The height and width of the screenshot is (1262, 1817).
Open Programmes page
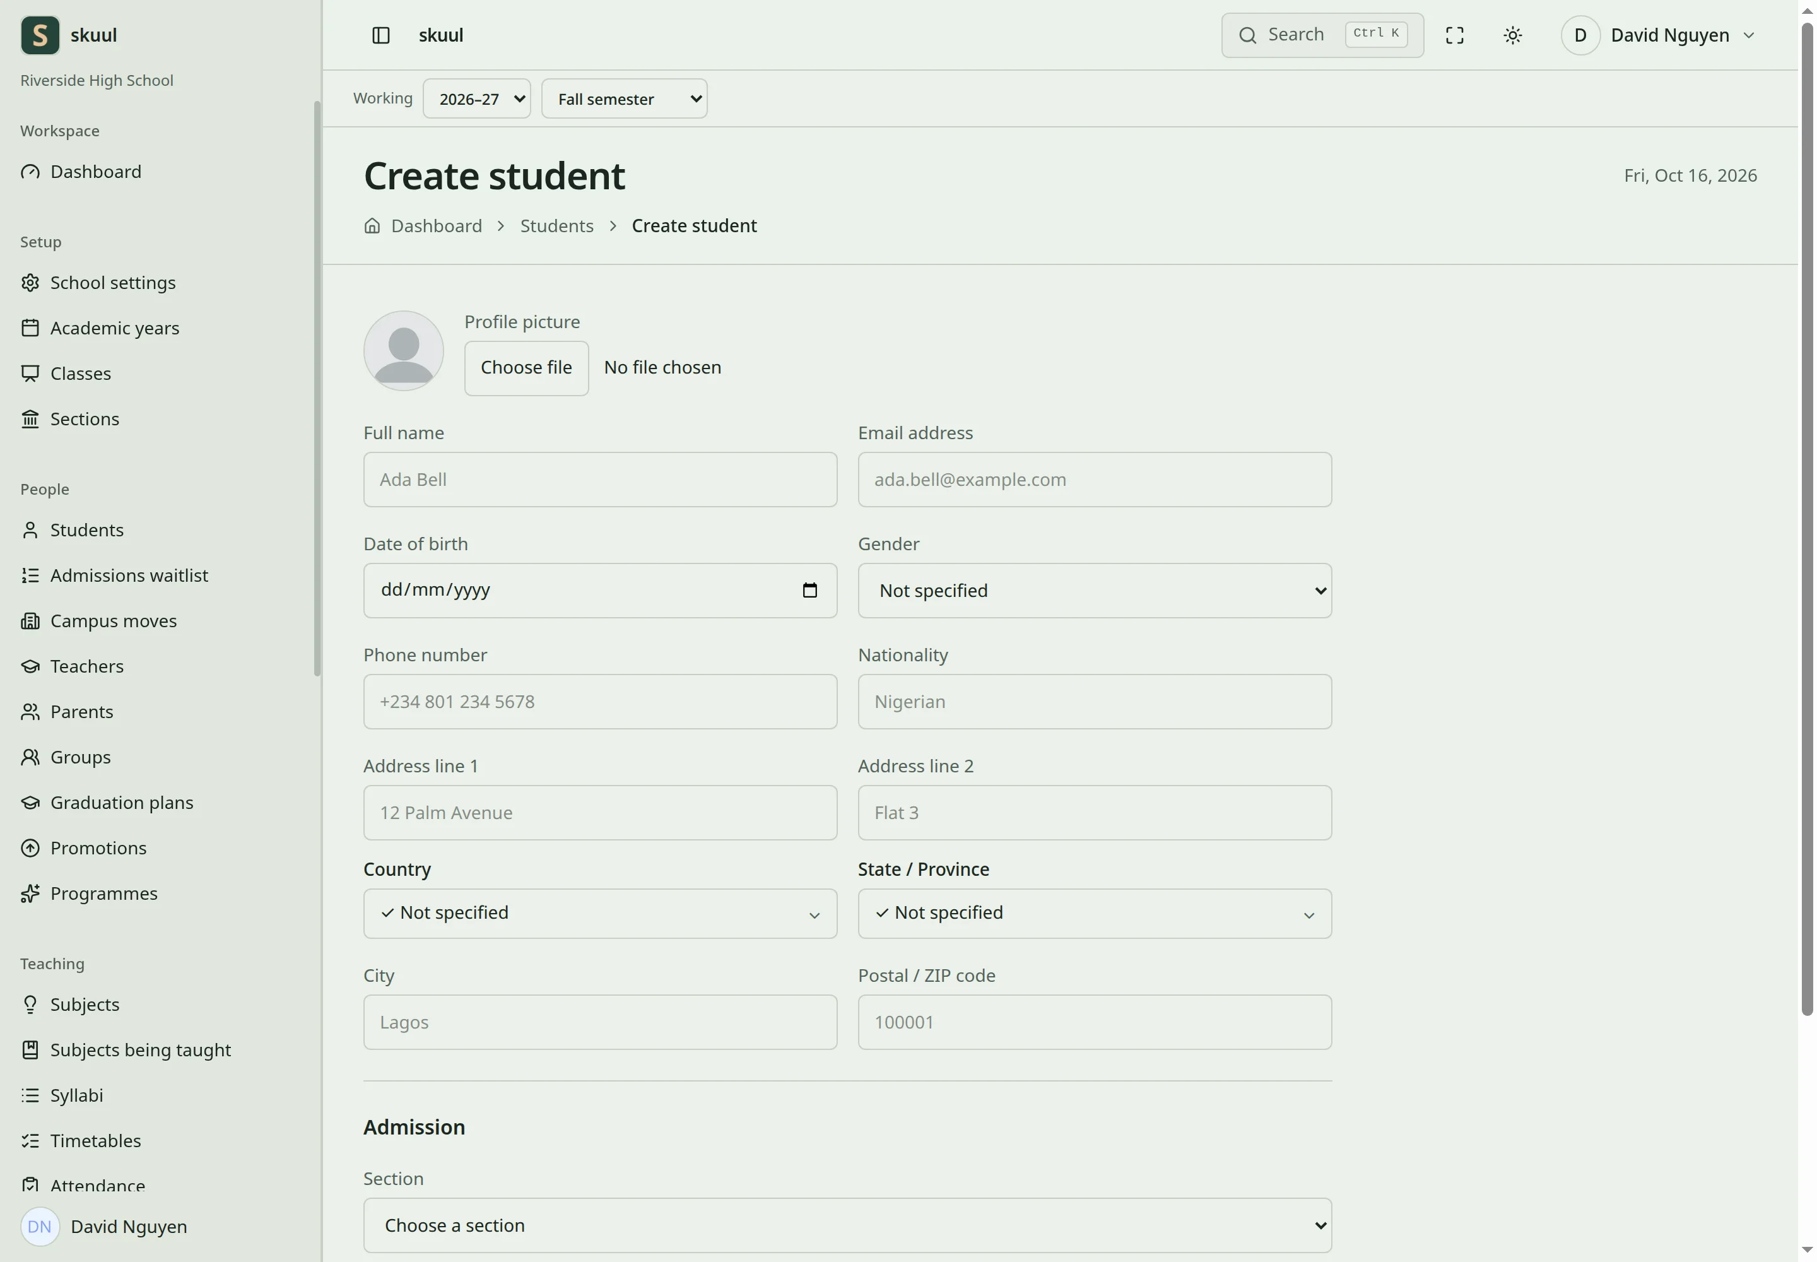tap(90, 893)
